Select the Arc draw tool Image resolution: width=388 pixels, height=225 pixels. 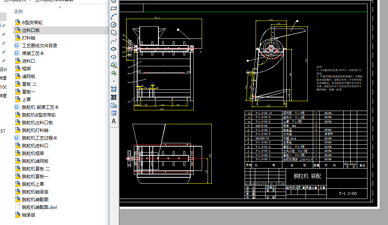coord(114,16)
